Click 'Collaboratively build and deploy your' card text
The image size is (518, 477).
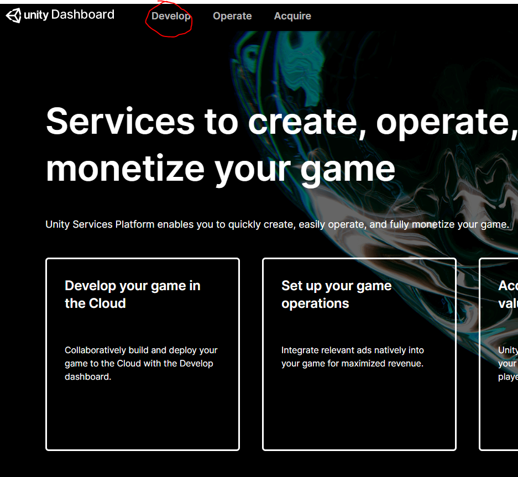(x=141, y=350)
